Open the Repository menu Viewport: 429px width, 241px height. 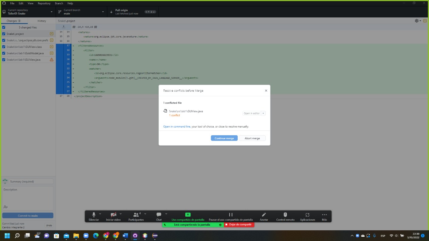pos(44,3)
